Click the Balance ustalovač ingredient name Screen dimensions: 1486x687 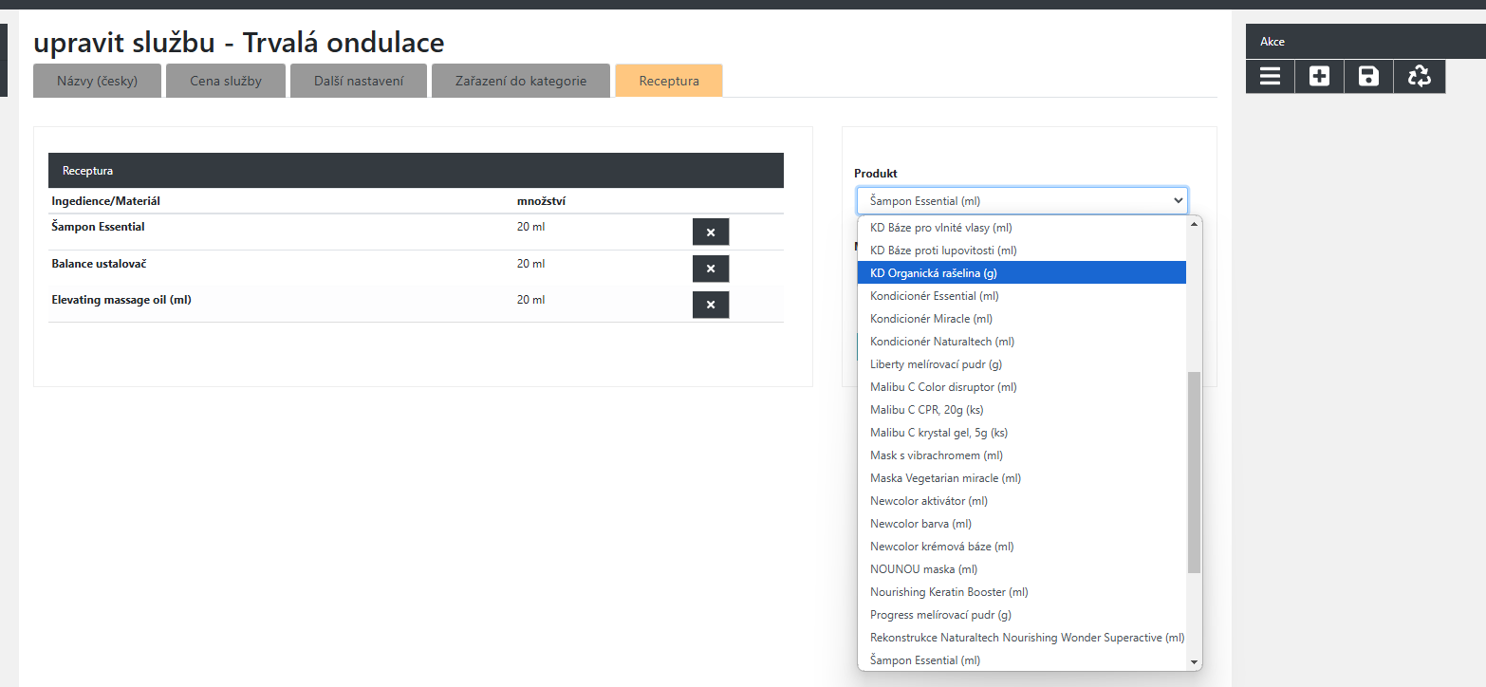99,263
